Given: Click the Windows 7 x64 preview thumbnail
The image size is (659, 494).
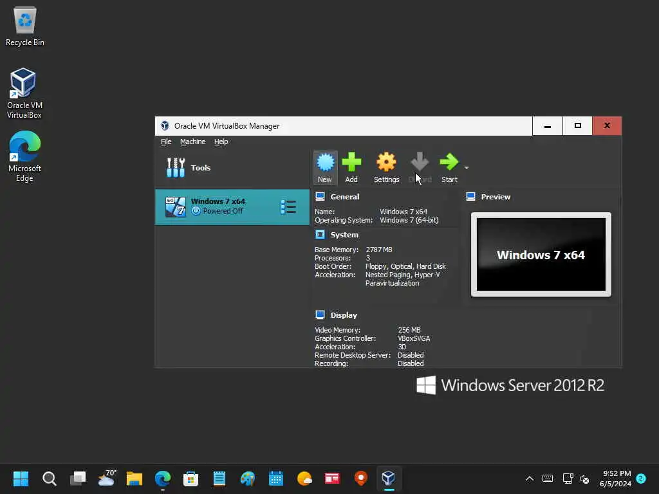Looking at the screenshot, I should point(541,255).
